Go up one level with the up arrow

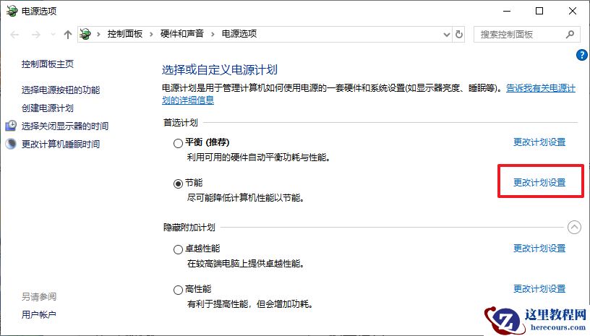click(68, 35)
